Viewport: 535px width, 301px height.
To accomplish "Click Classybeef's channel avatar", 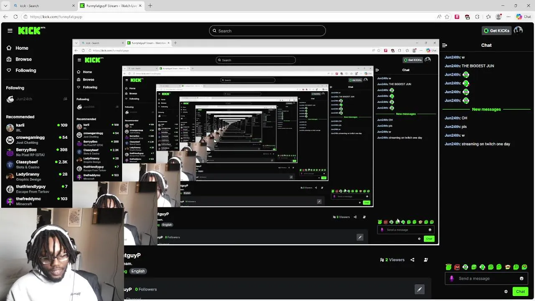I will click(x=10, y=164).
